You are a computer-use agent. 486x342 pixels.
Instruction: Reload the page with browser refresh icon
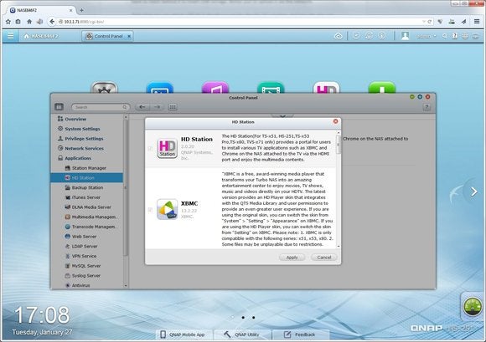click(x=430, y=22)
